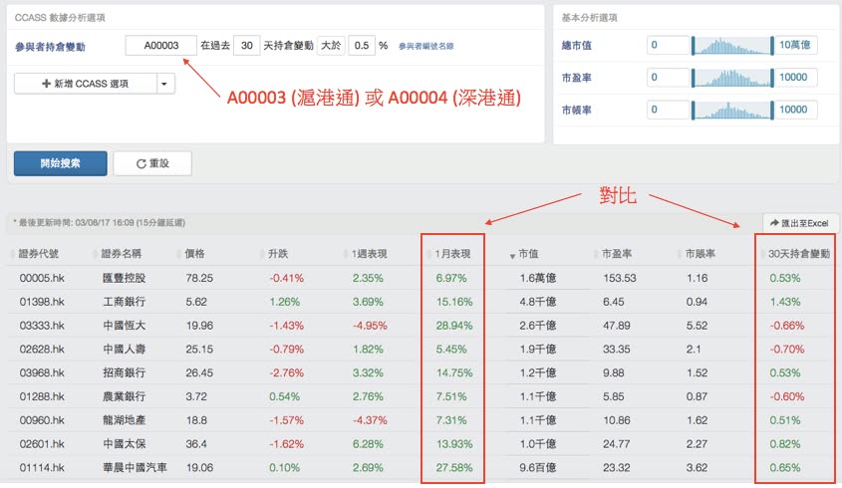
Task: Click stock code 02628.hk
Action: click(x=42, y=349)
